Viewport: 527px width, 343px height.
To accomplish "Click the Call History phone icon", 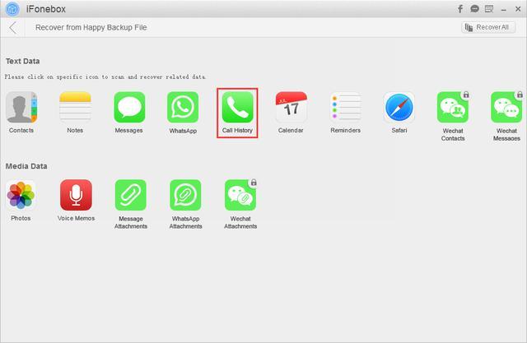I will coord(237,107).
